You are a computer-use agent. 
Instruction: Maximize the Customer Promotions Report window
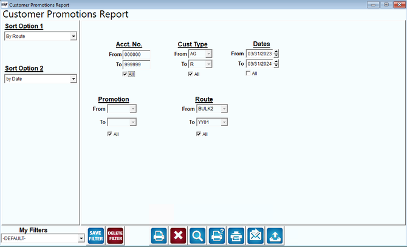pos(386,5)
